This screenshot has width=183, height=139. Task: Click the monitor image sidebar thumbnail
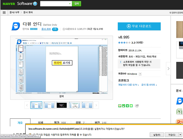coord(180,50)
